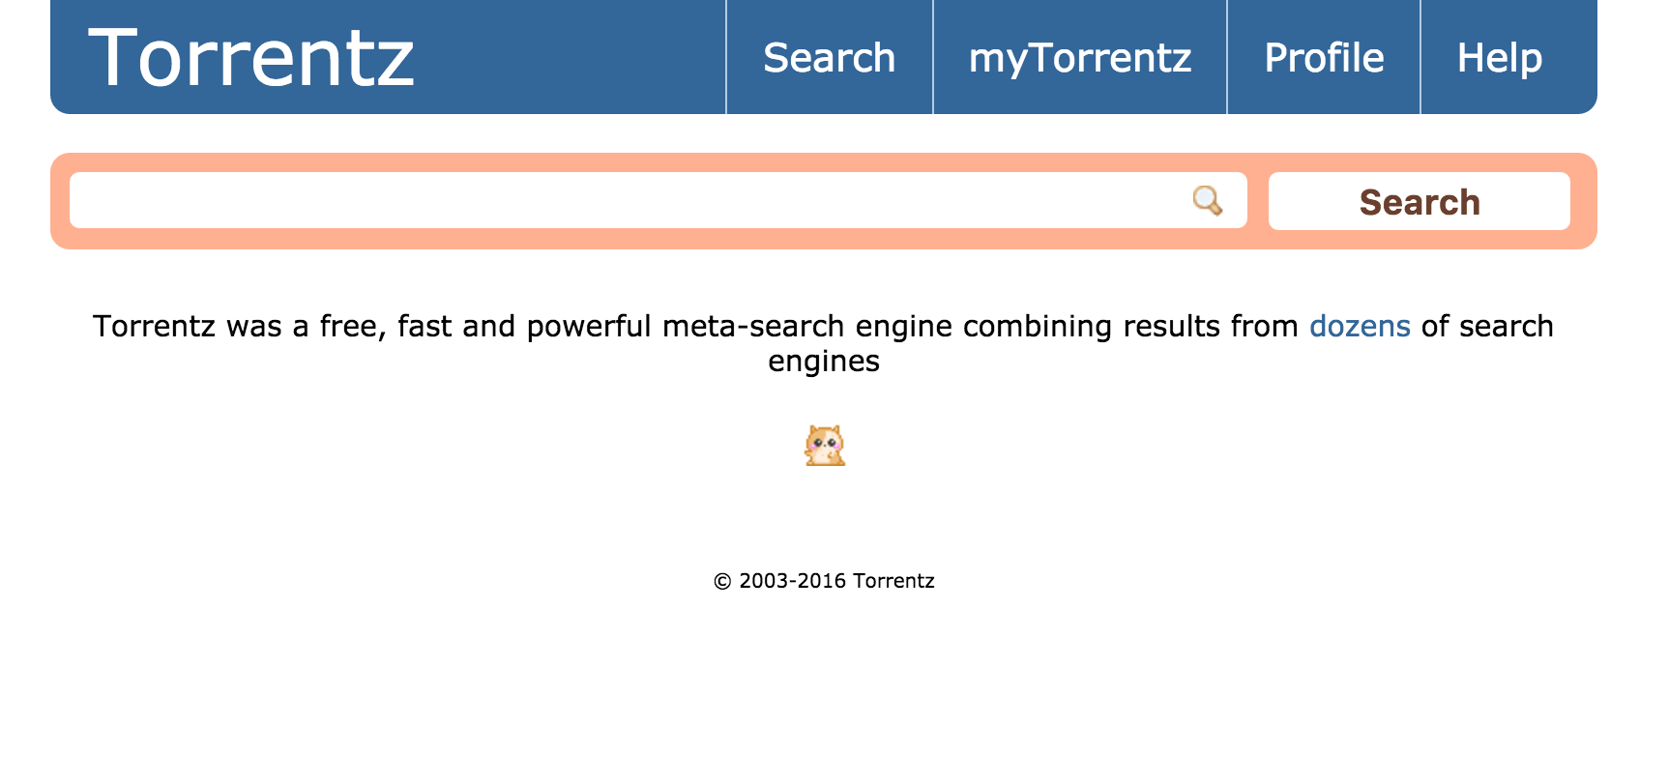1669x783 pixels.
Task: Click the word 'engines' on the second line
Action: point(824,362)
